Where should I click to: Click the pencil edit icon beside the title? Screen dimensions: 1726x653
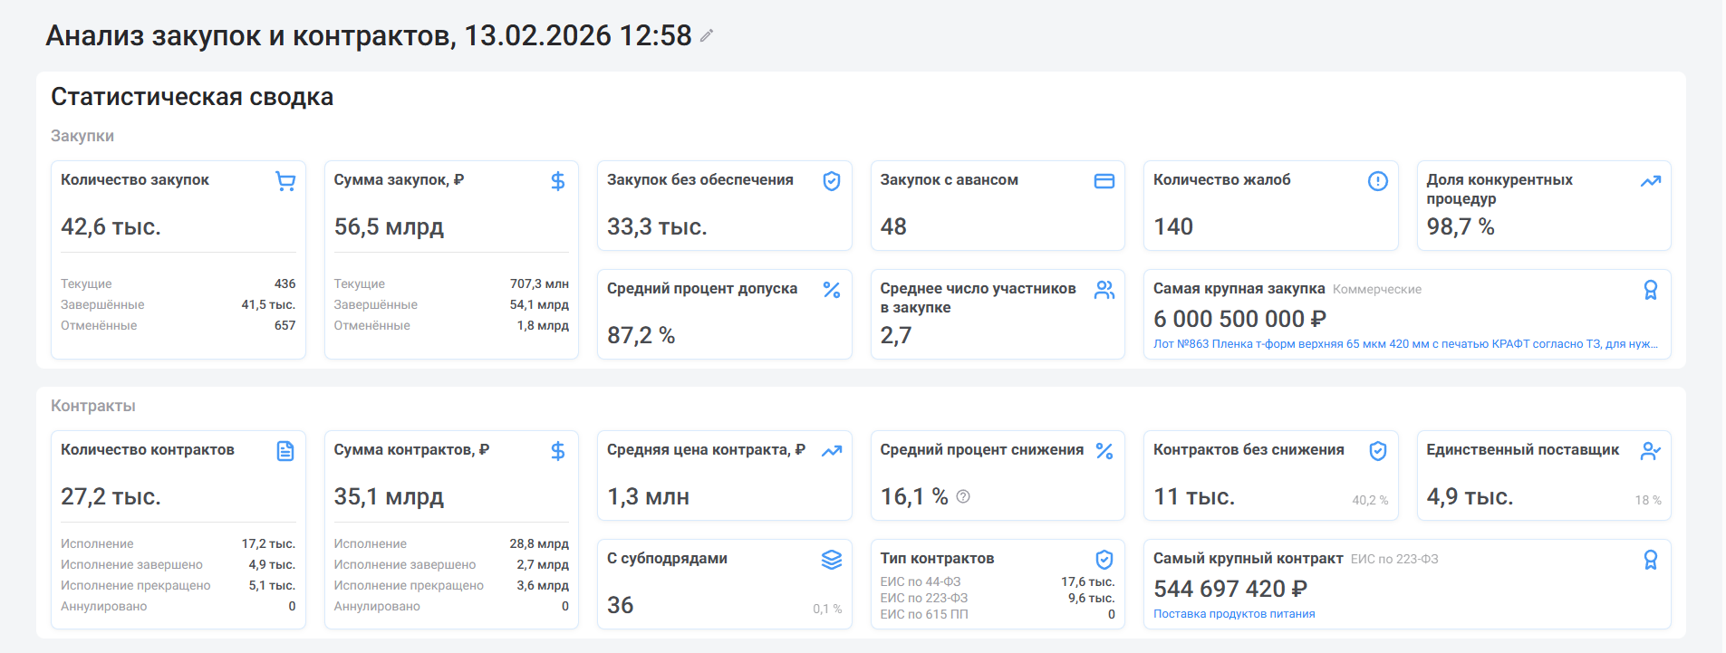(707, 36)
